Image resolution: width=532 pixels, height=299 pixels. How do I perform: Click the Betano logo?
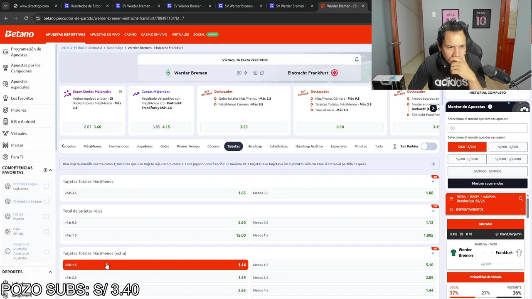(19, 34)
